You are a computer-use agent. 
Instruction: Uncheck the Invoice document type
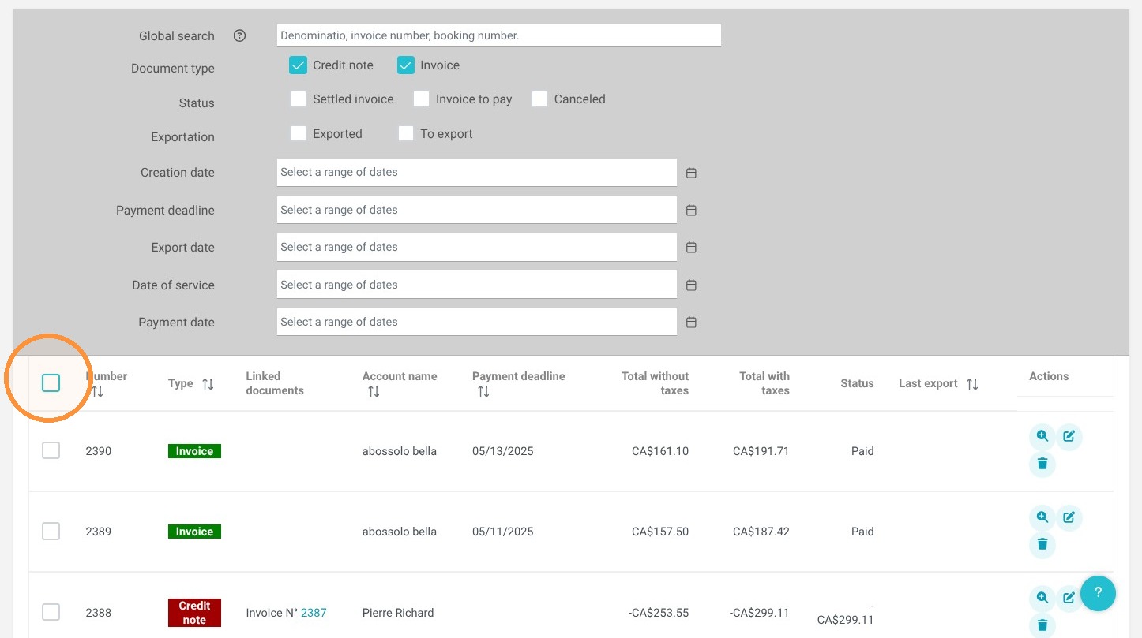[406, 65]
